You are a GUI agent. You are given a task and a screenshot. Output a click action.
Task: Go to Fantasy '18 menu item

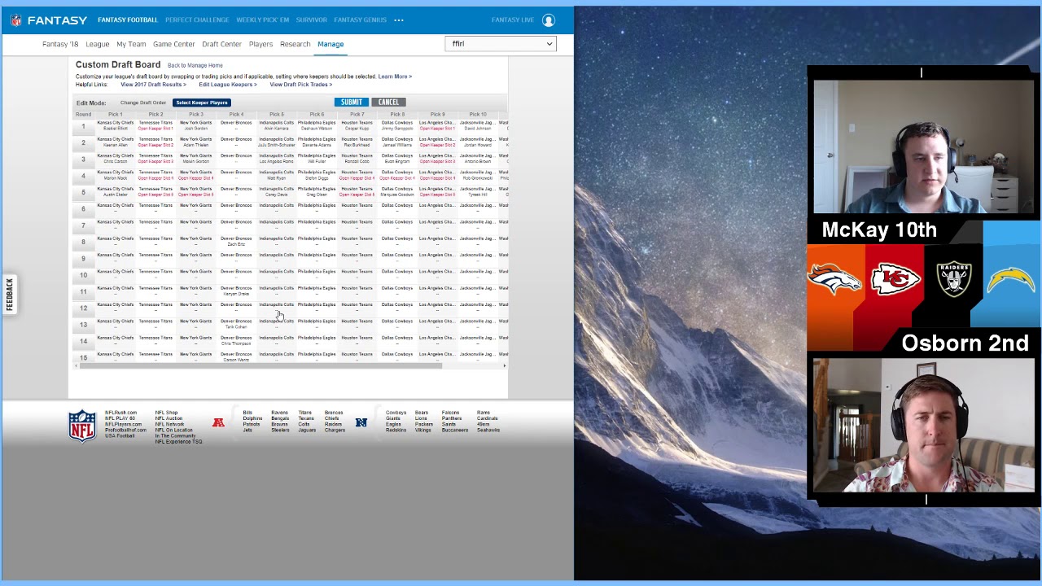pos(60,44)
